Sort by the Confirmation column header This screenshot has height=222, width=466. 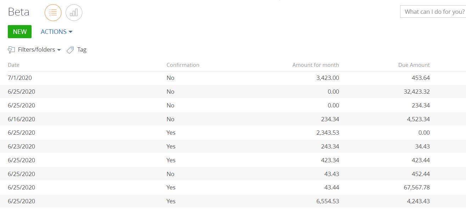tap(183, 65)
